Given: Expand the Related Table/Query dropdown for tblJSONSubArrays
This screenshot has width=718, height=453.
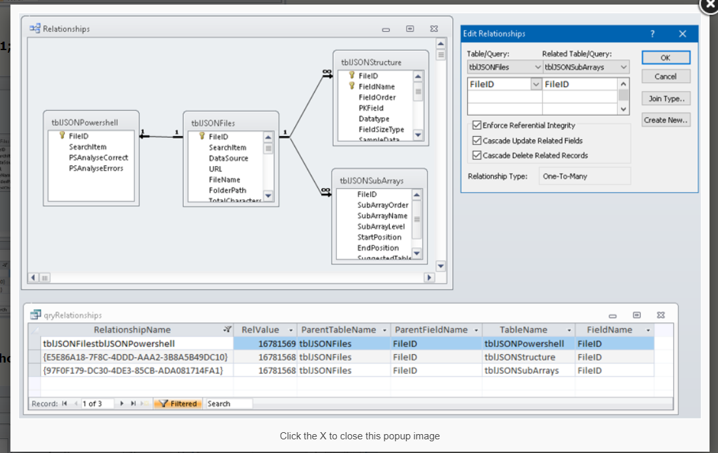Looking at the screenshot, I should pyautogui.click(x=624, y=67).
